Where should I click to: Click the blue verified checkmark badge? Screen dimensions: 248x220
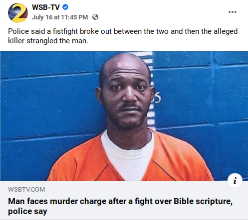[x=65, y=7]
